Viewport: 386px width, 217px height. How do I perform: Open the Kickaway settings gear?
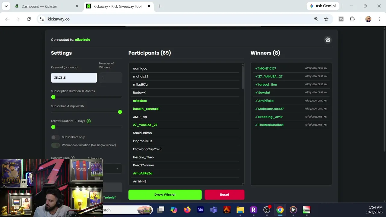point(328,40)
